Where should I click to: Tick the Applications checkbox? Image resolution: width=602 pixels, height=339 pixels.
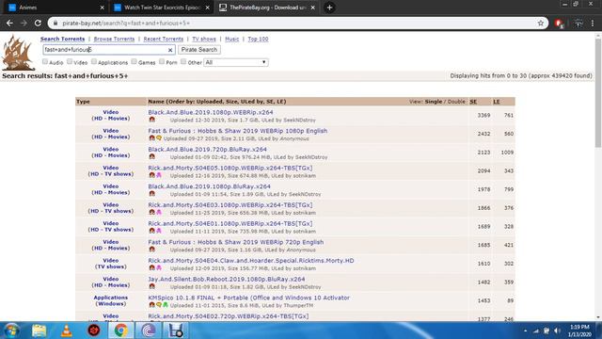pyautogui.click(x=94, y=61)
